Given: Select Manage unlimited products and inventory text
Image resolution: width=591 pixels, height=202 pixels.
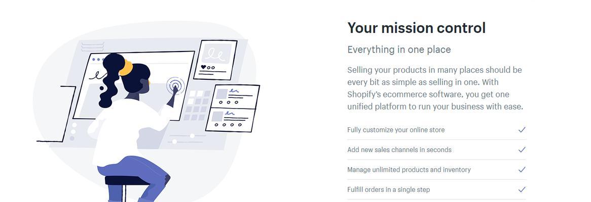Looking at the screenshot, I should coord(409,169).
